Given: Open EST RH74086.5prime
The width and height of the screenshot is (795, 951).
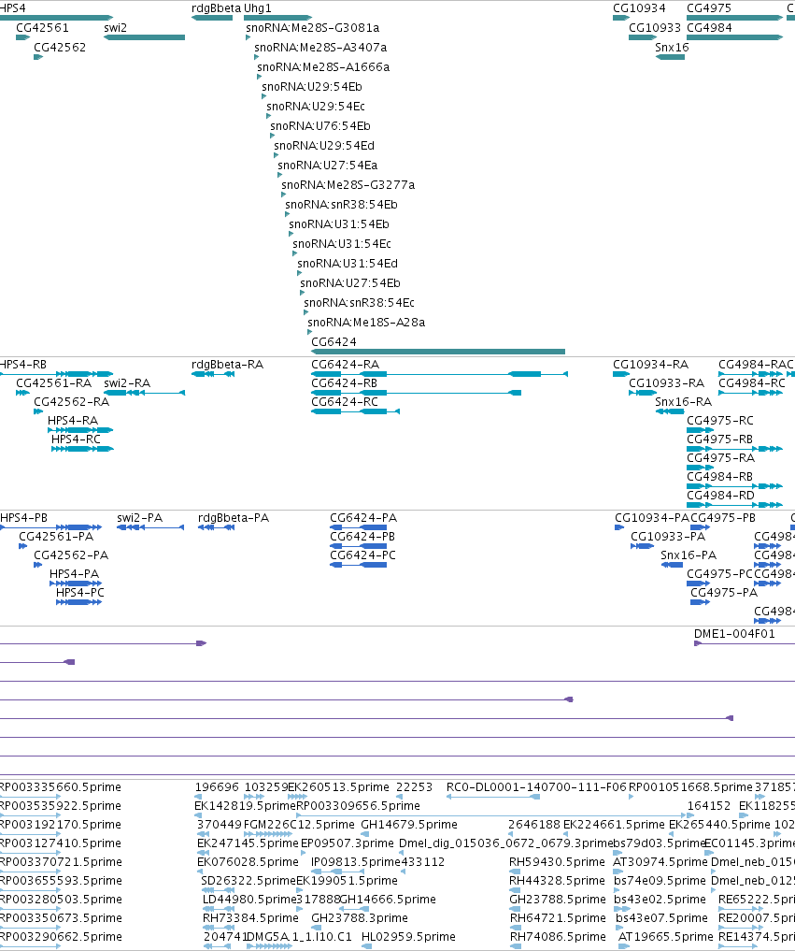Looking at the screenshot, I should 558,937.
